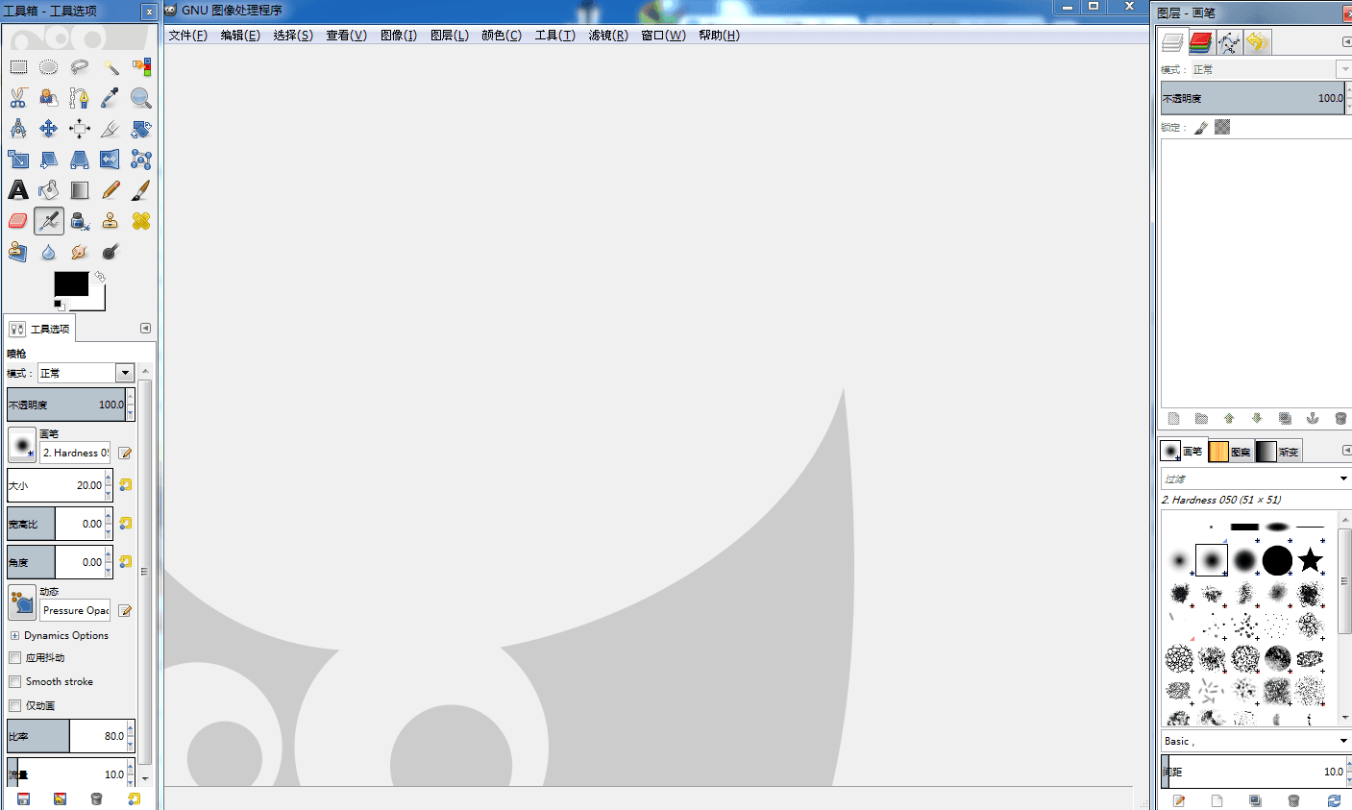Edit the selected Hardness brush
Screen dimensions: 1352x810
tap(125, 454)
